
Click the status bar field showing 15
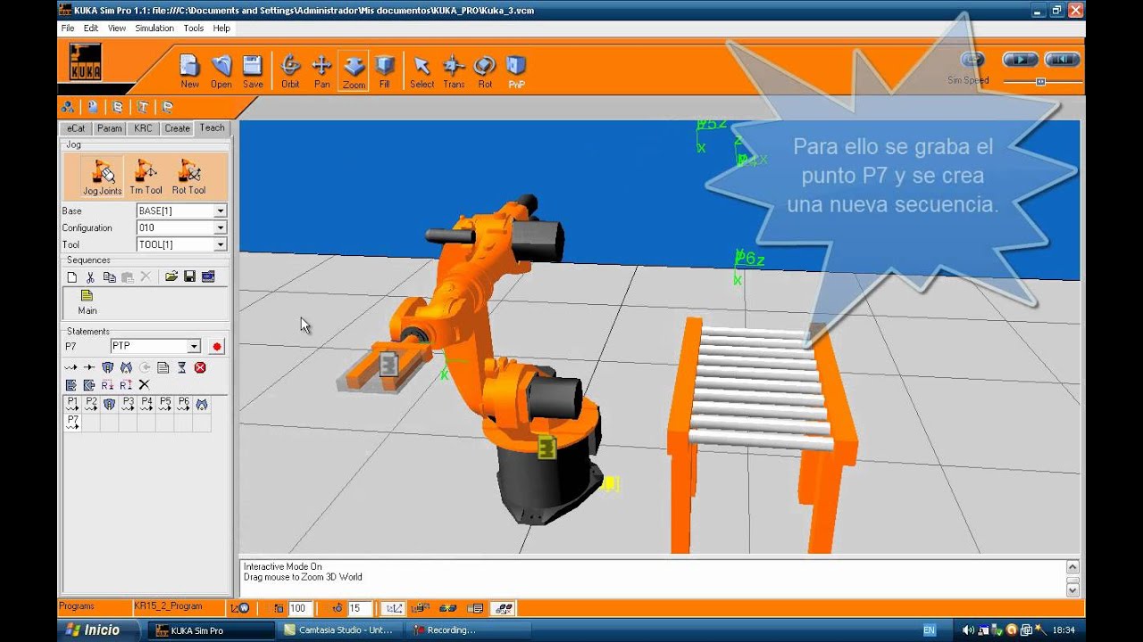click(360, 608)
